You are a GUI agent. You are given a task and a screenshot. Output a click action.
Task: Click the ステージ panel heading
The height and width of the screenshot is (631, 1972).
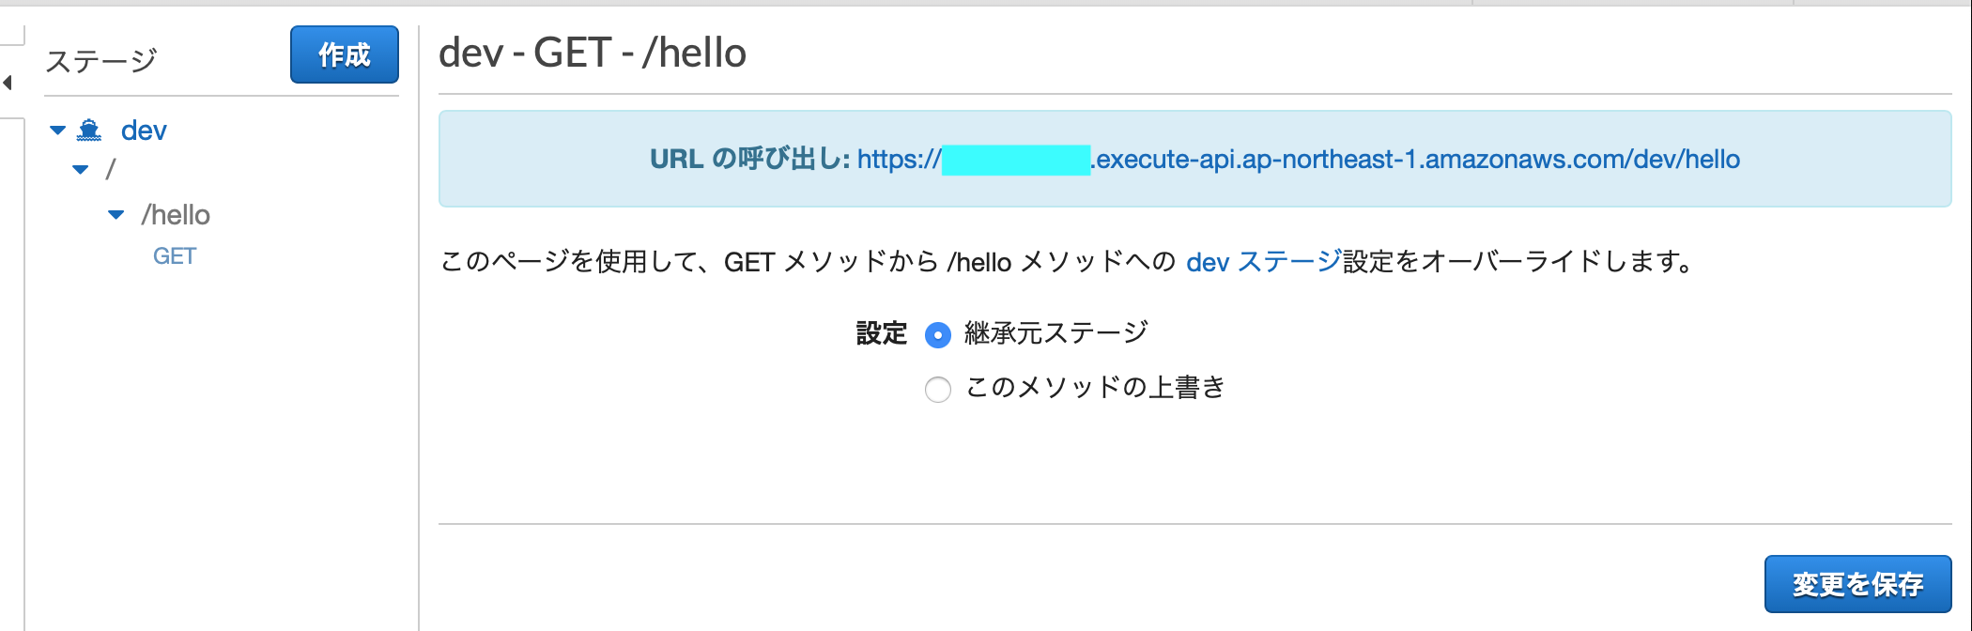click(100, 58)
